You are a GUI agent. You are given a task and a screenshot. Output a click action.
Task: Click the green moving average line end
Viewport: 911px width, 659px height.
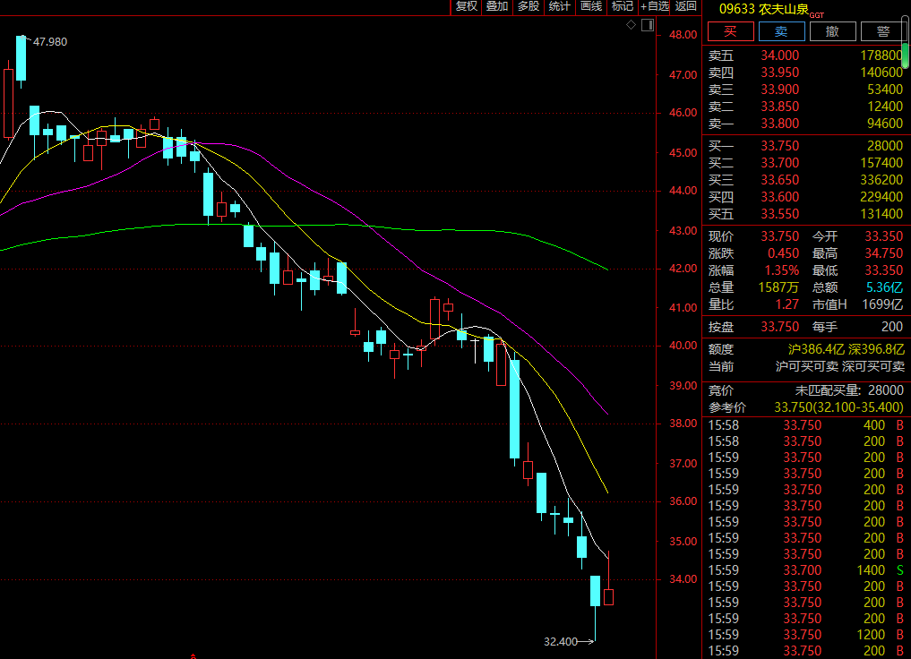pos(607,270)
